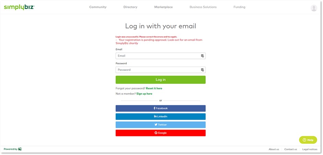Click the Reset it here link

154,88
